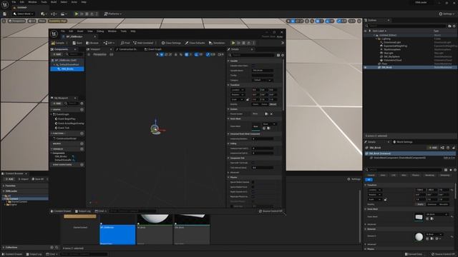Open Class Defaults in Blueprint editor
458x257 pixels.
pyautogui.click(x=195, y=43)
